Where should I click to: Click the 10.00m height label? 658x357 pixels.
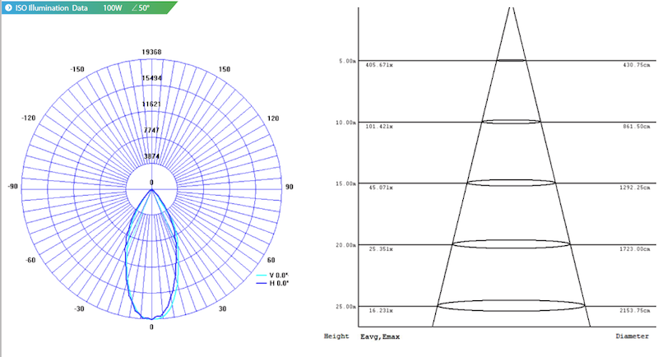[x=345, y=123]
